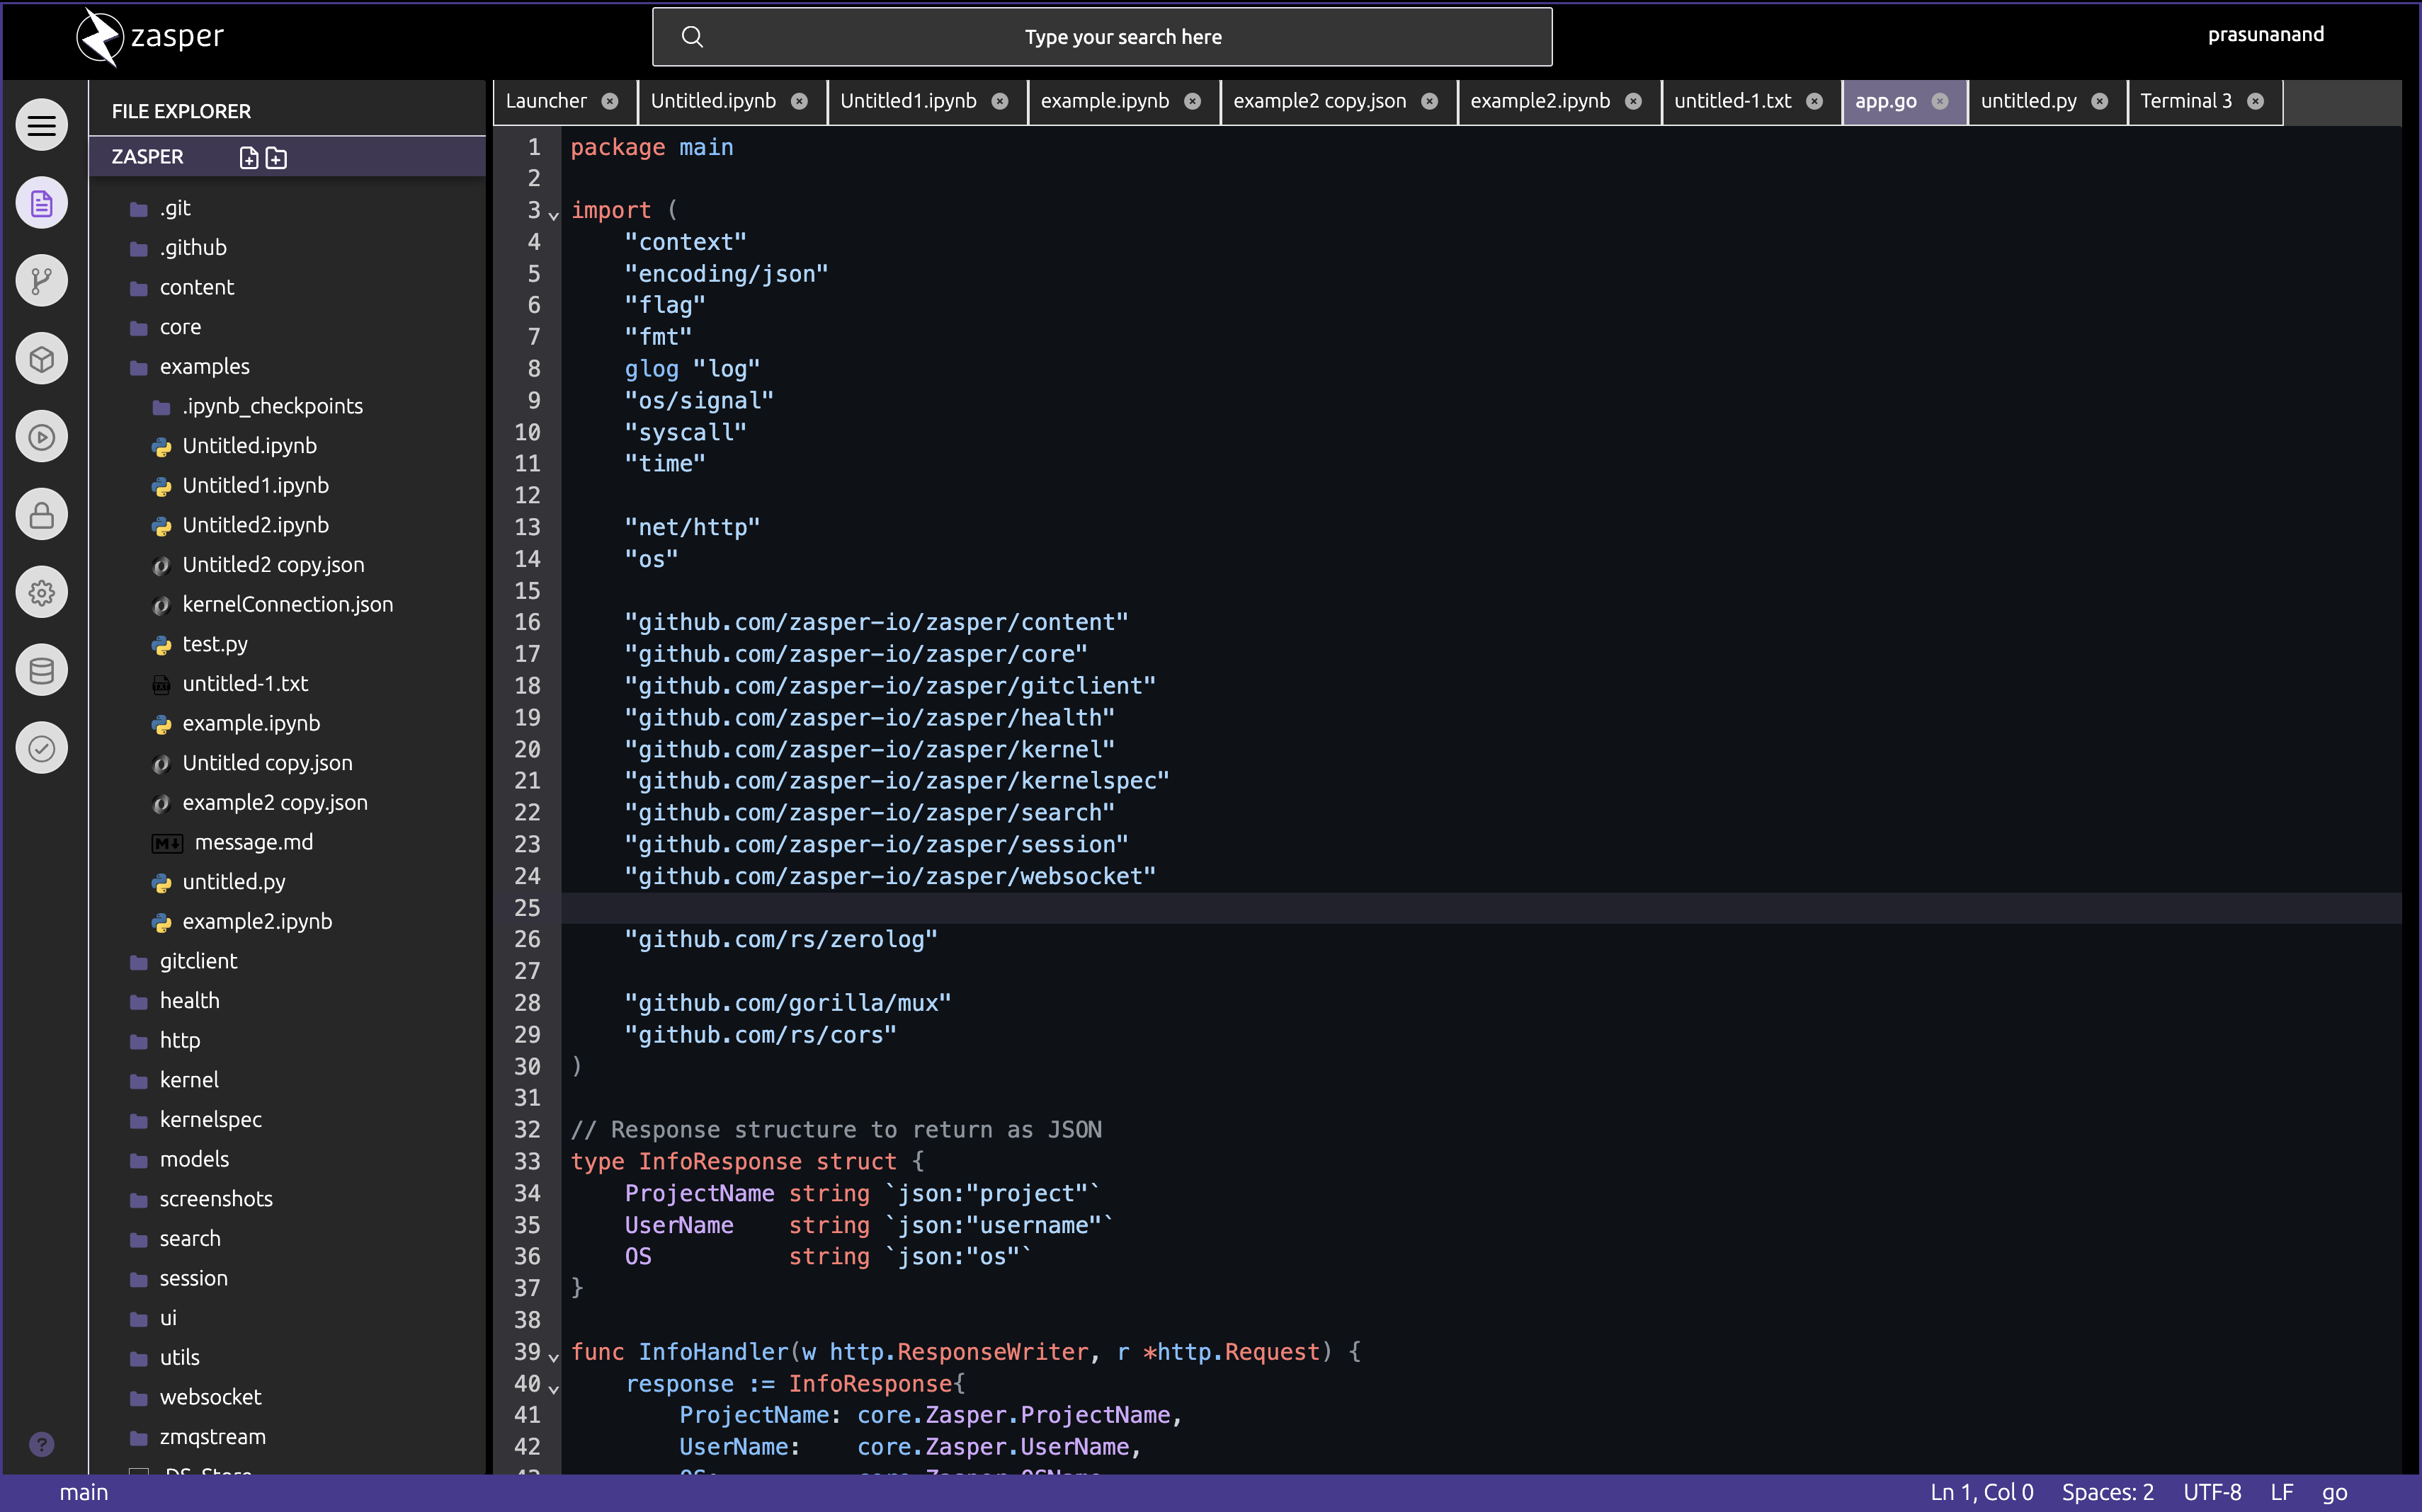Viewport: 2422px width, 1512px height.
Task: Collapse the examples folder in explorer
Action: [x=204, y=367]
